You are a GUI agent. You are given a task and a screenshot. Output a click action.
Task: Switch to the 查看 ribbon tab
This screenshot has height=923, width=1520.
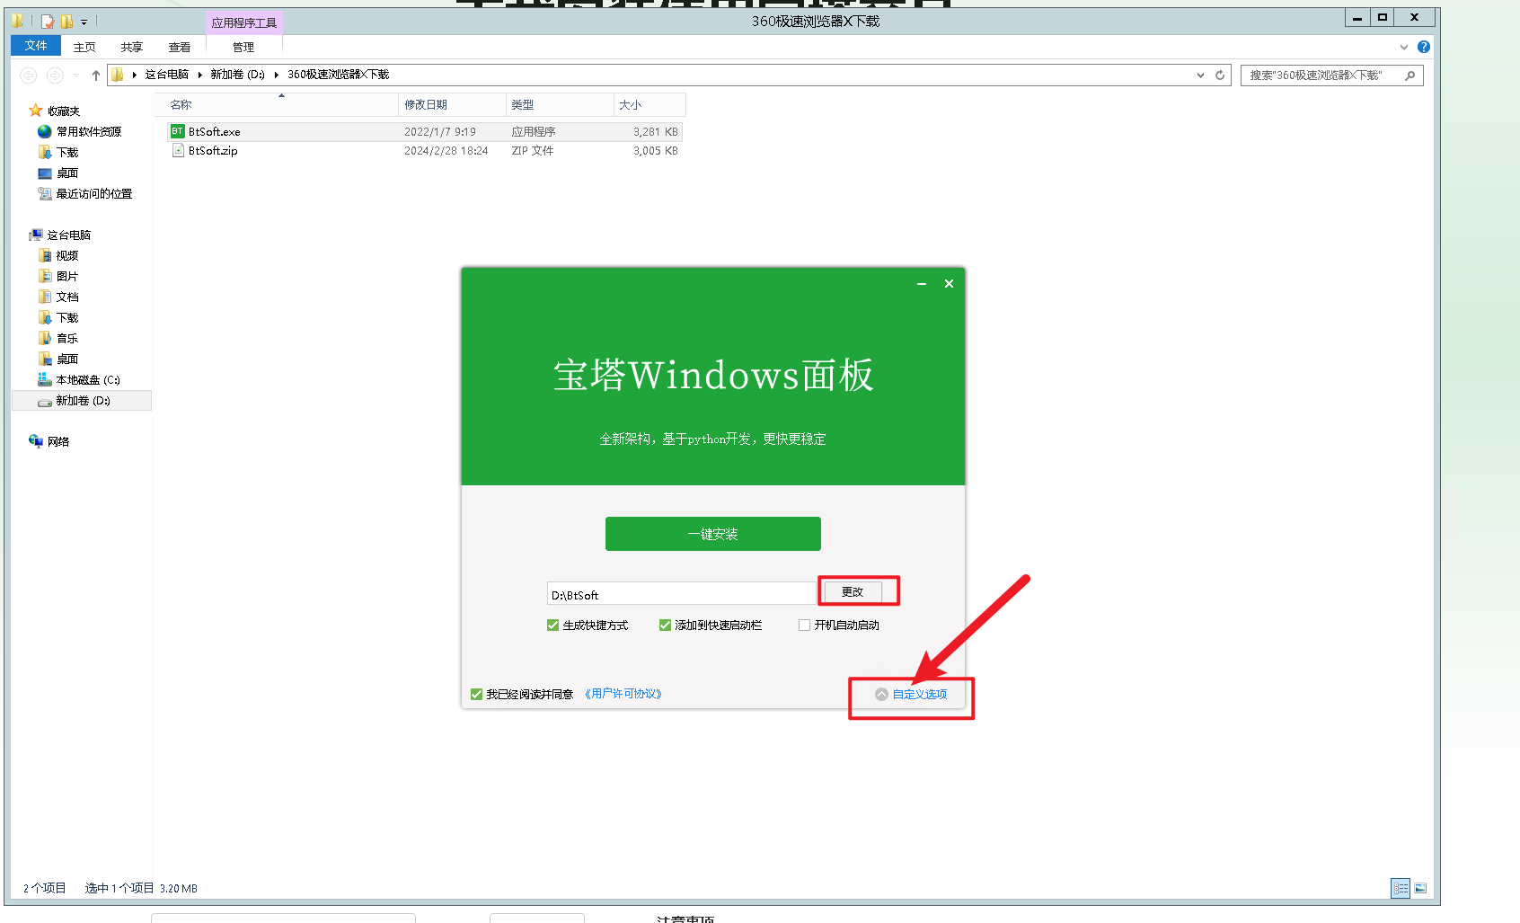(x=180, y=47)
